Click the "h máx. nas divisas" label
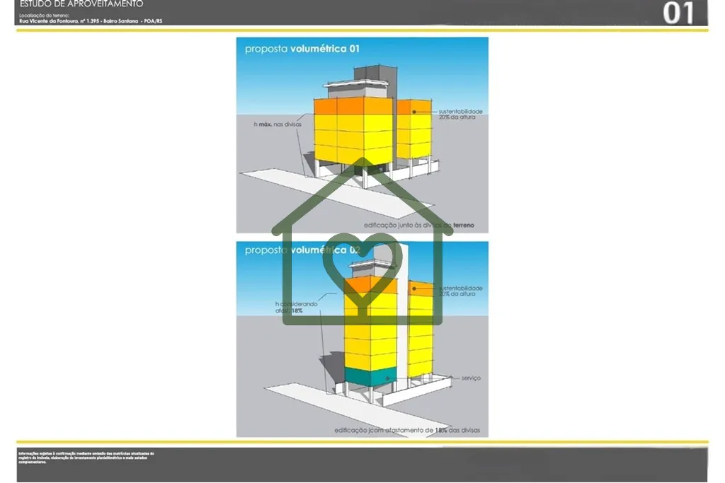Viewport: 725px width, 483px height. 278,124
